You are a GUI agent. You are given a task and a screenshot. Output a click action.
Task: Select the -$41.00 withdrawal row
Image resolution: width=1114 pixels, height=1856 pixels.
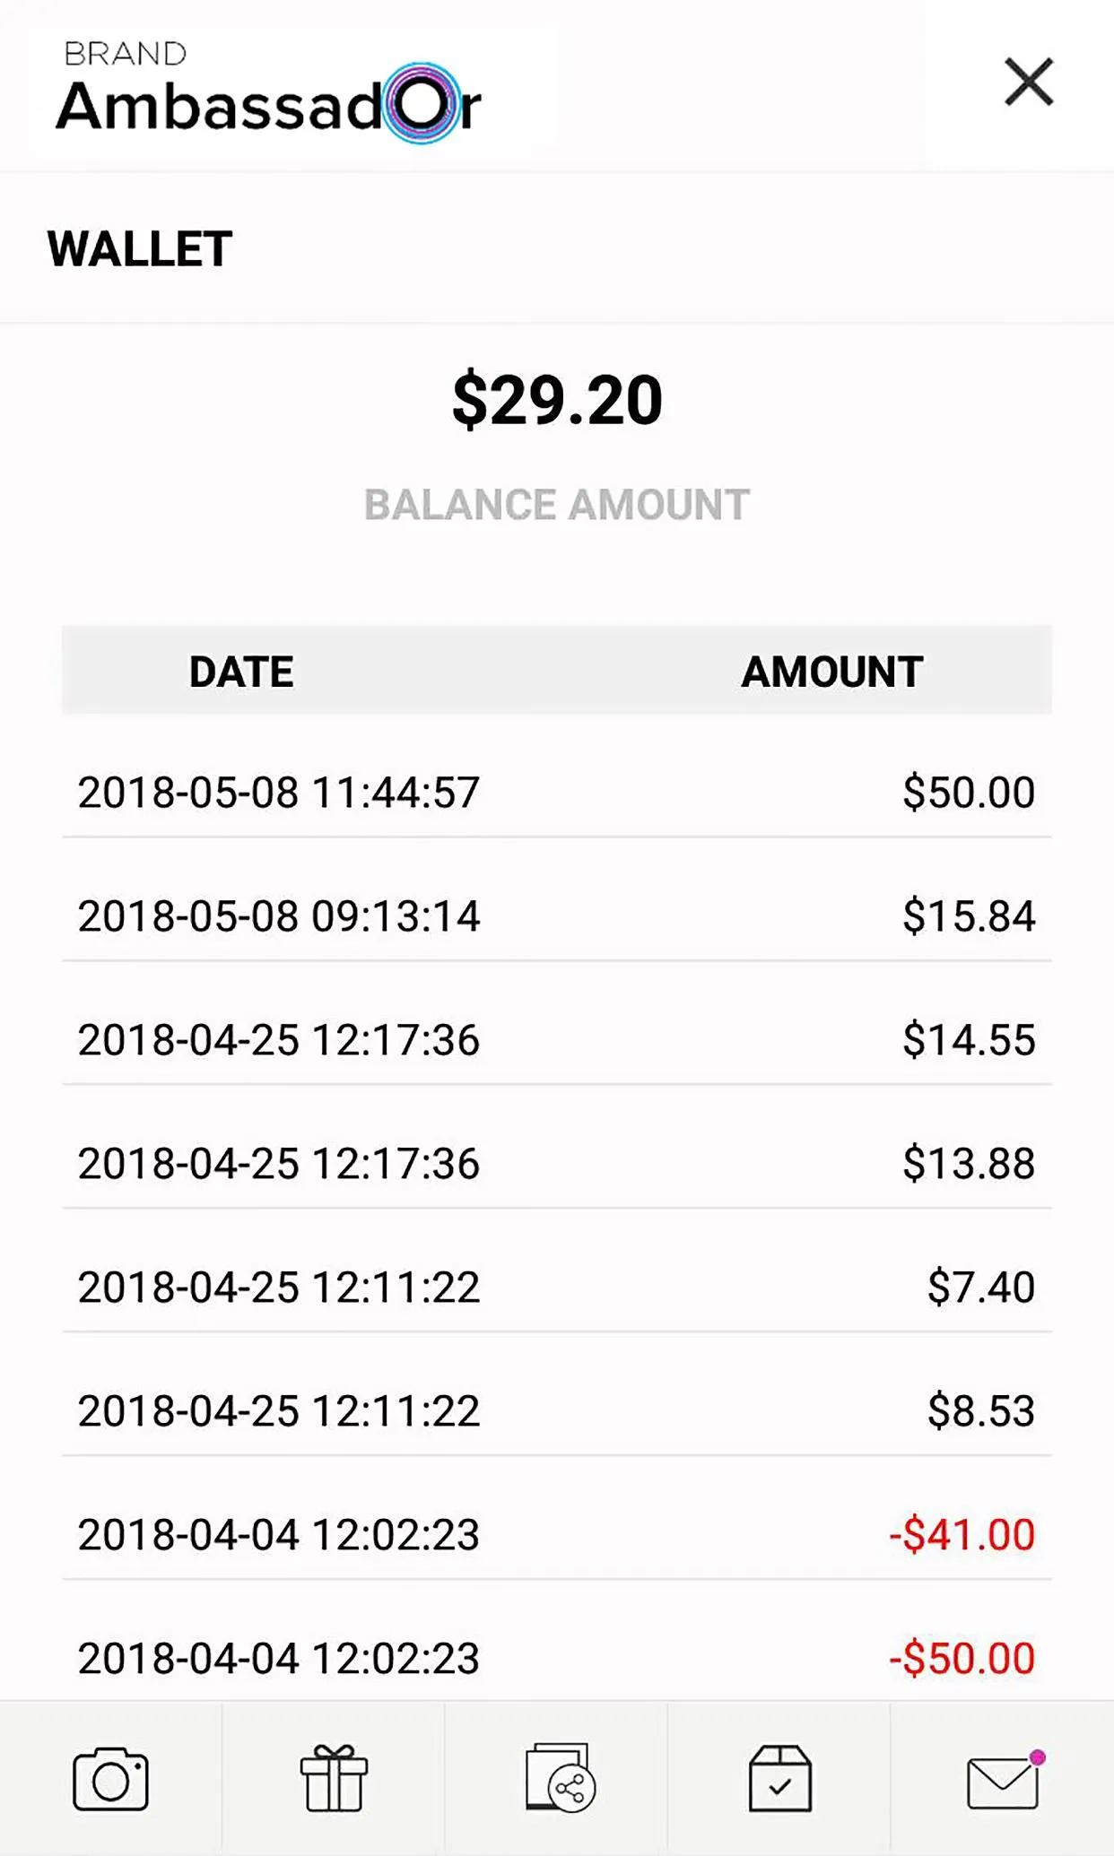pos(557,1535)
